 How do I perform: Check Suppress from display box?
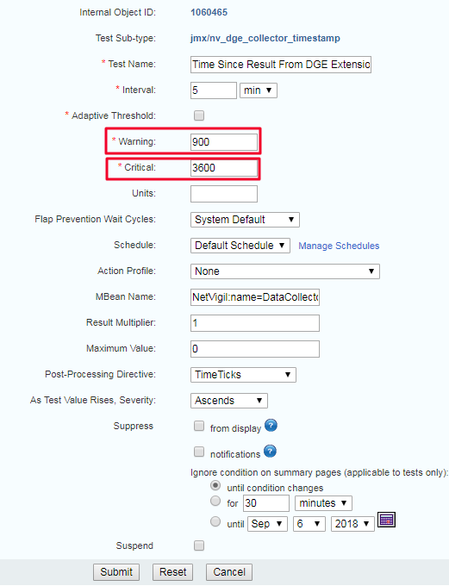pyautogui.click(x=199, y=426)
